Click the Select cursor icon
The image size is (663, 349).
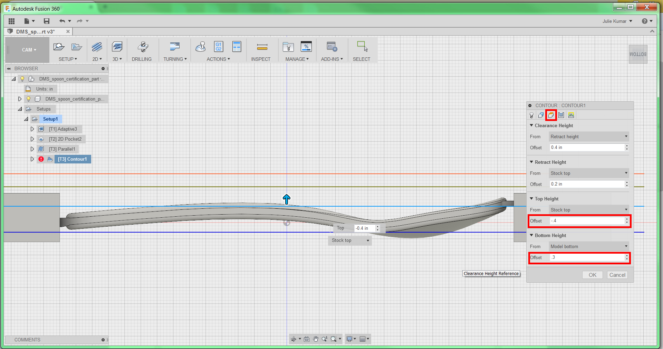[x=362, y=47]
